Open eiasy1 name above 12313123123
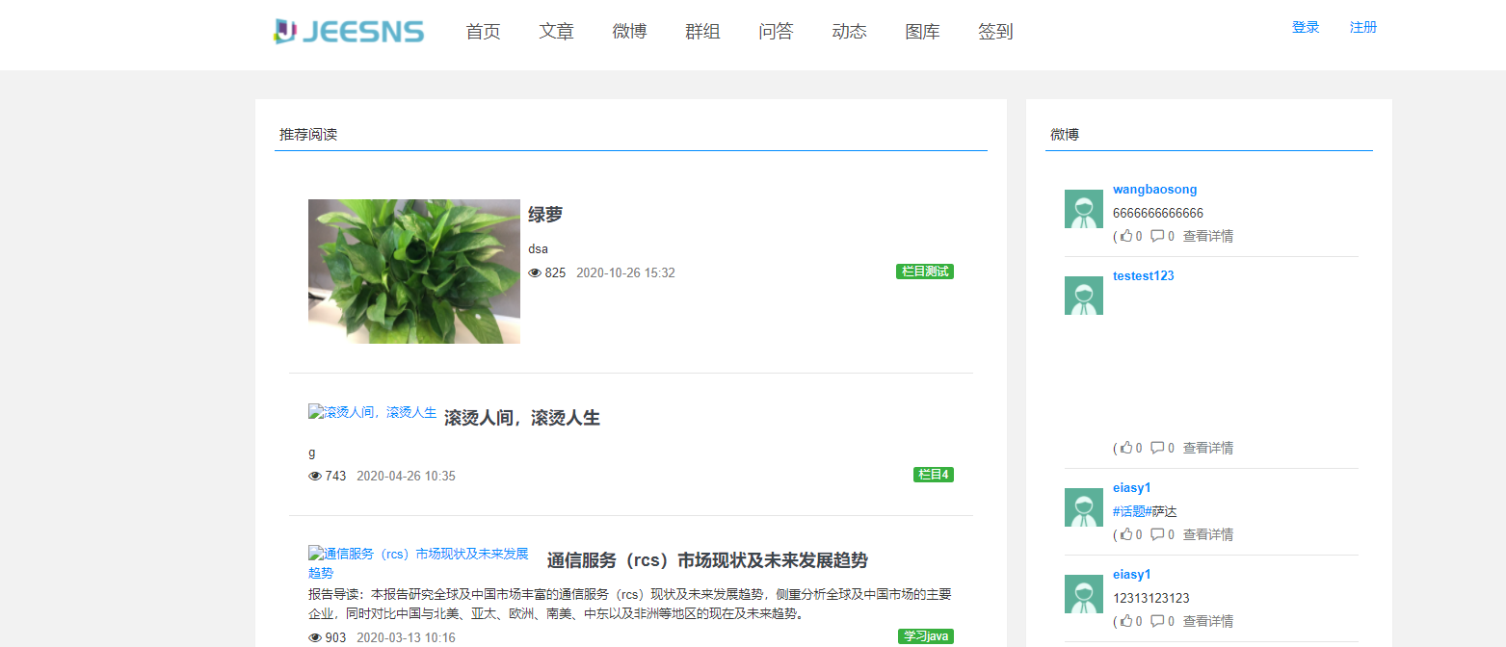This screenshot has height=647, width=1506. [1132, 575]
